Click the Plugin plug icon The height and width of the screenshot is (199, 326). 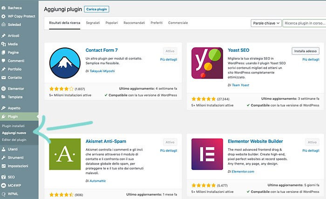tap(4, 116)
